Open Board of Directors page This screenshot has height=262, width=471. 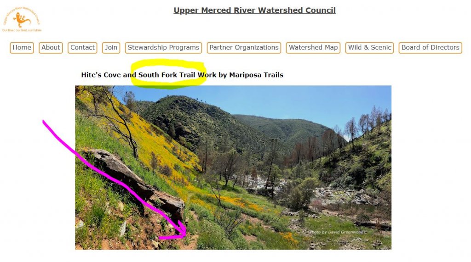pyautogui.click(x=431, y=48)
